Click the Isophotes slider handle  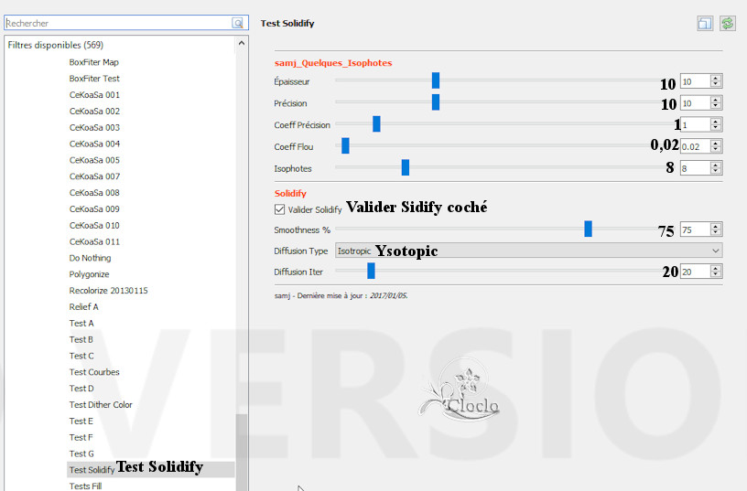click(405, 167)
